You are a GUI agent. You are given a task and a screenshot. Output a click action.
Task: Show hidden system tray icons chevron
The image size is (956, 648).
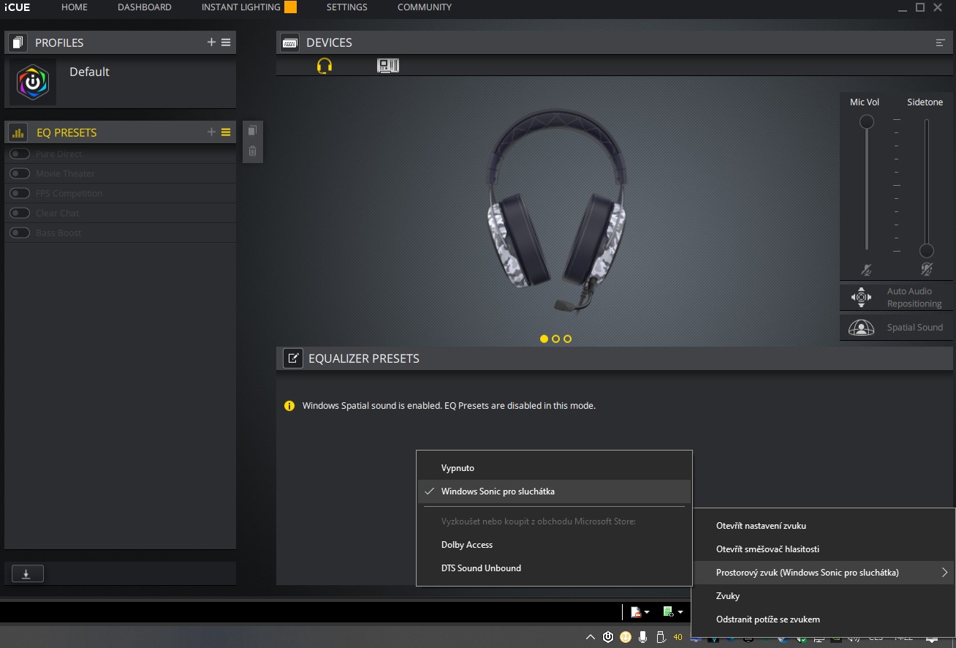(x=591, y=637)
